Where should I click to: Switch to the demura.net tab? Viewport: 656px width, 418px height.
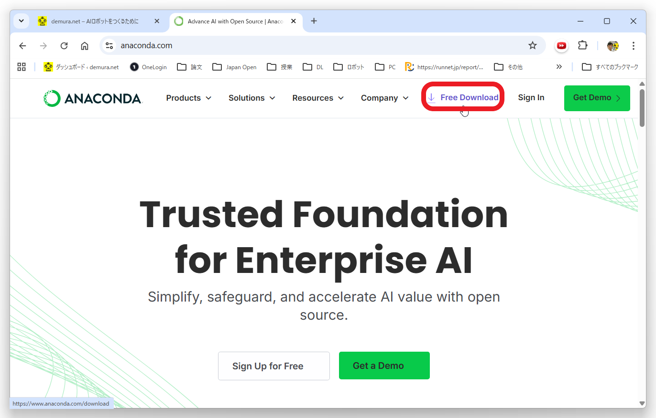[95, 21]
